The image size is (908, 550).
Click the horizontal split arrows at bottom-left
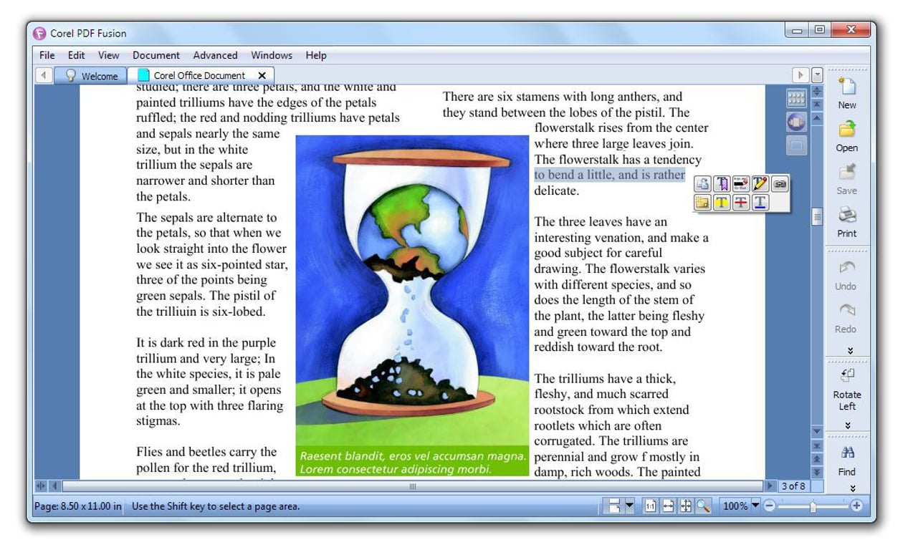[41, 486]
